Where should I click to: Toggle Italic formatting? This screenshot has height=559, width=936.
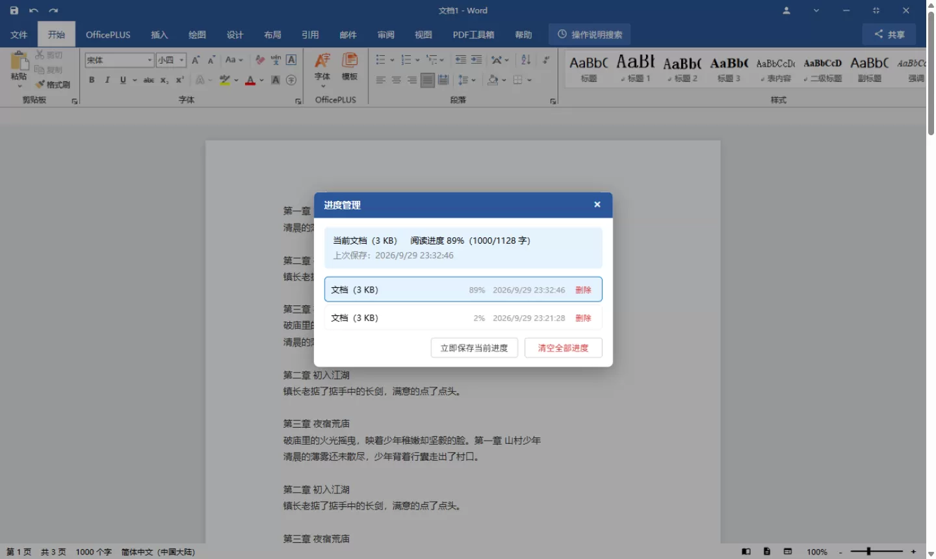[x=107, y=80]
